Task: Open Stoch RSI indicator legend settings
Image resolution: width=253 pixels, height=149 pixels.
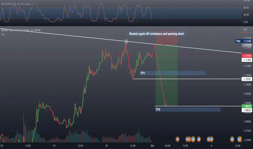Action: pos(16,4)
